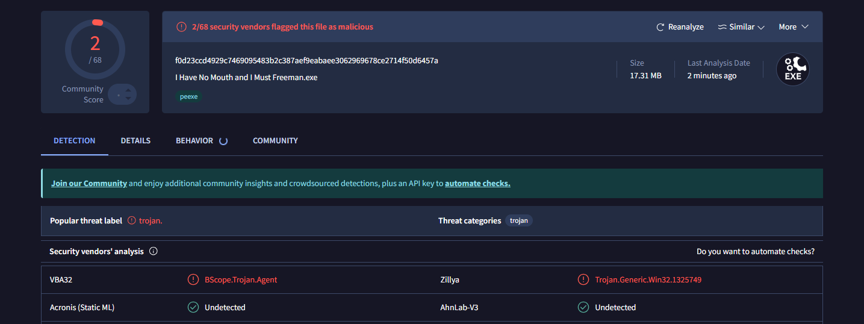Click the 2/68 detection score circle
864x324 pixels.
point(95,49)
